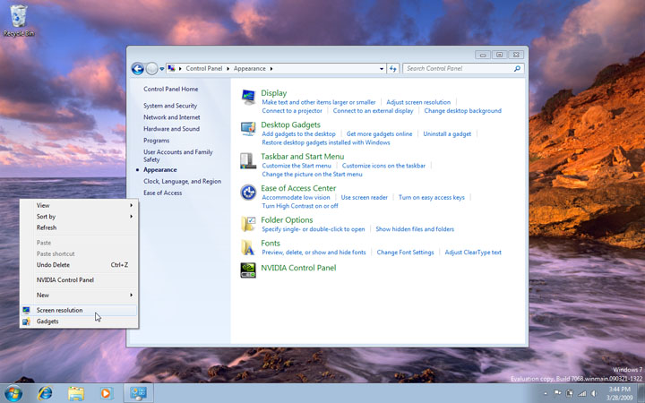This screenshot has width=645, height=403.
Task: Open the Hardware and Sound sidebar link
Action: point(171,129)
